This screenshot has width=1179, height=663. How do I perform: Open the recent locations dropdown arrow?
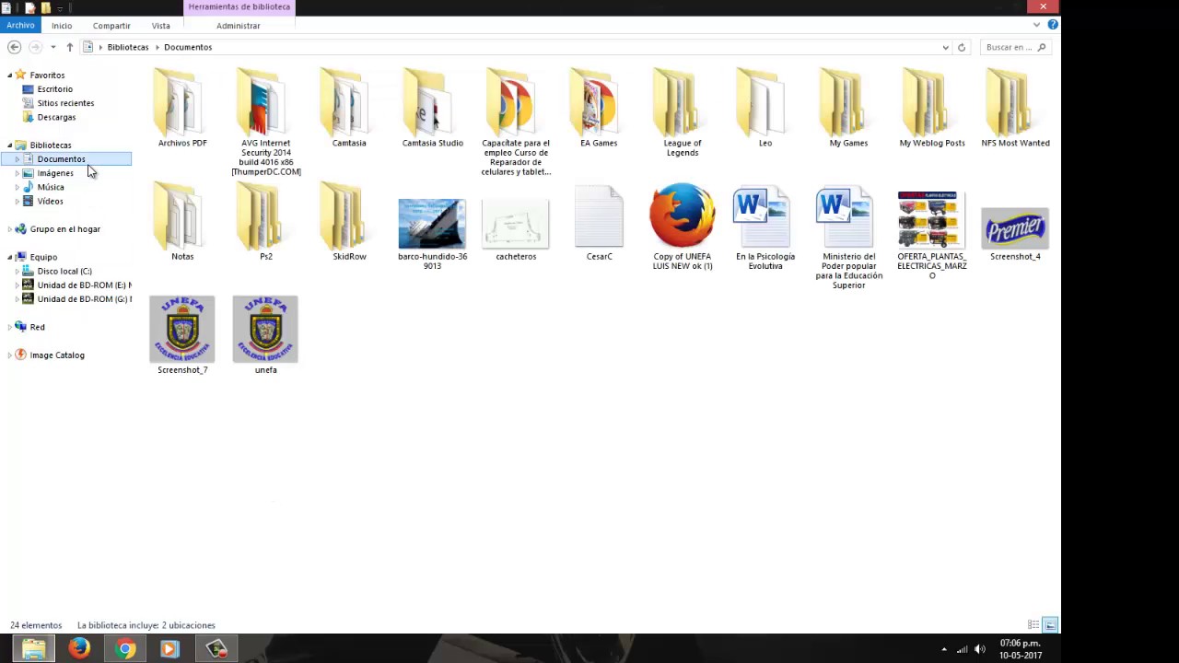coord(53,47)
